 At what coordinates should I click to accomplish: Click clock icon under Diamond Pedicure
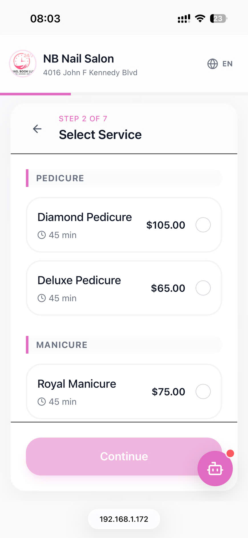42,235
